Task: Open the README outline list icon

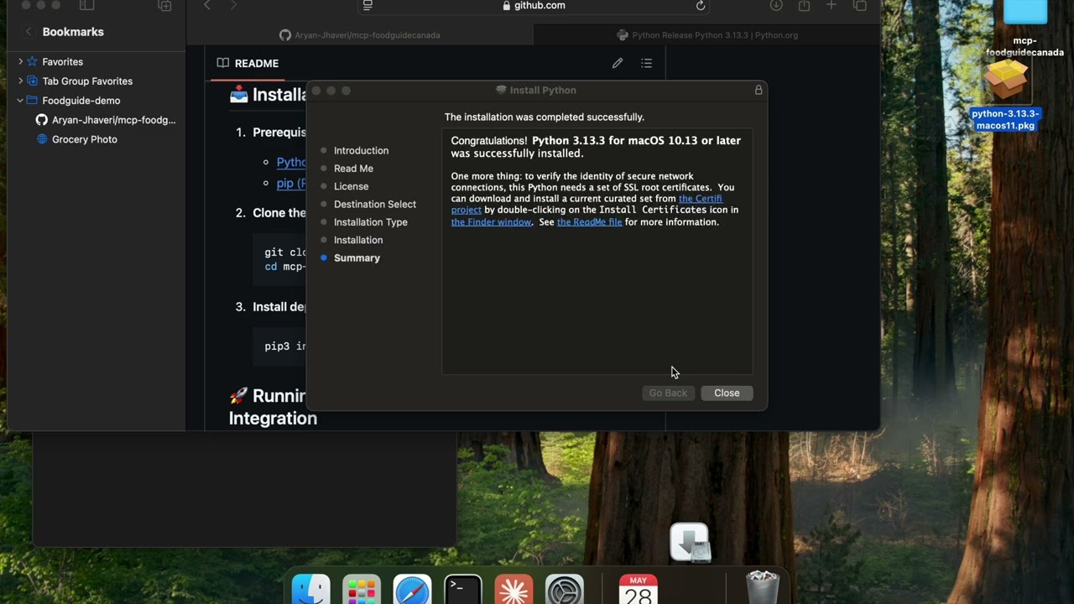Action: tap(646, 63)
